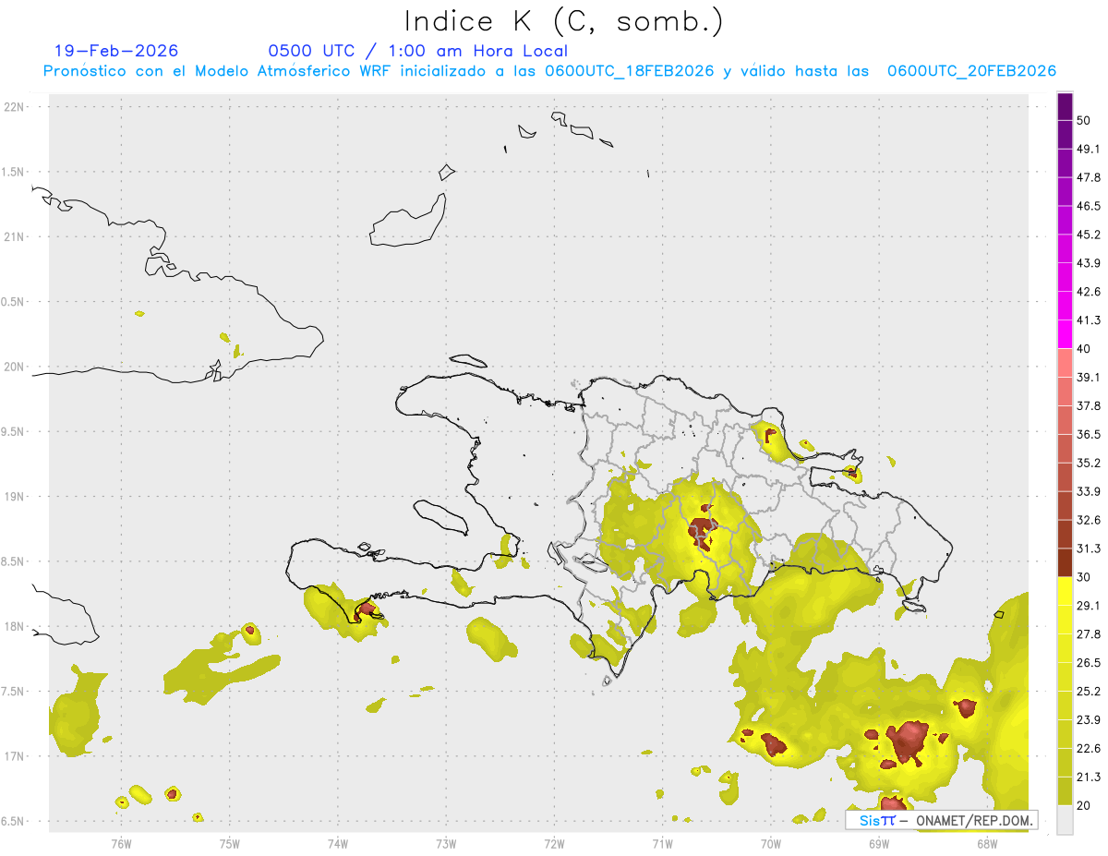This screenshot has height=856, width=1108.
Task: Click the 'Indice K (C, somb.)' chart title
Action: (564, 22)
